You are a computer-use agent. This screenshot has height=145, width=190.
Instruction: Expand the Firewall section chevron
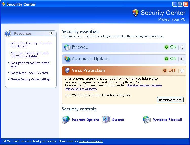click(x=182, y=47)
